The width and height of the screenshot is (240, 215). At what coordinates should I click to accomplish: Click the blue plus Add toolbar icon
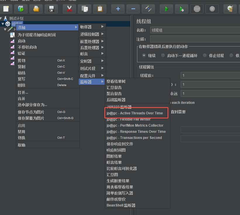[118, 9]
